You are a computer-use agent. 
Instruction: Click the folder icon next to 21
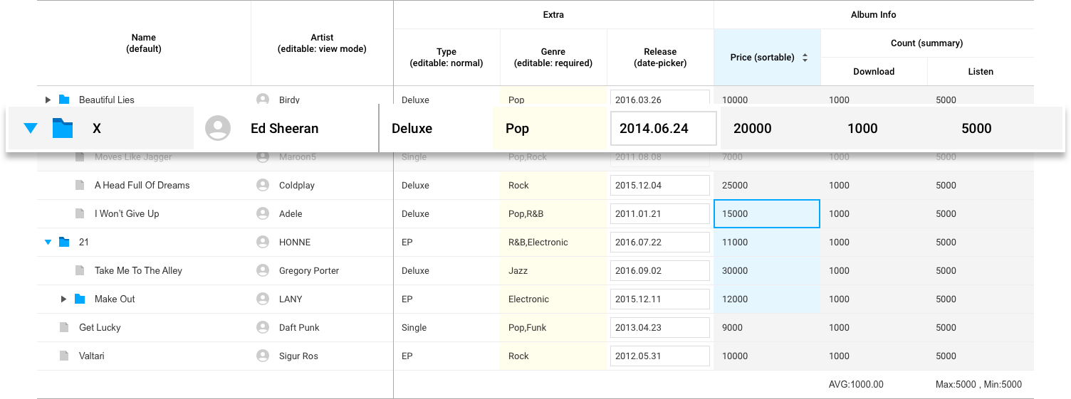(64, 242)
